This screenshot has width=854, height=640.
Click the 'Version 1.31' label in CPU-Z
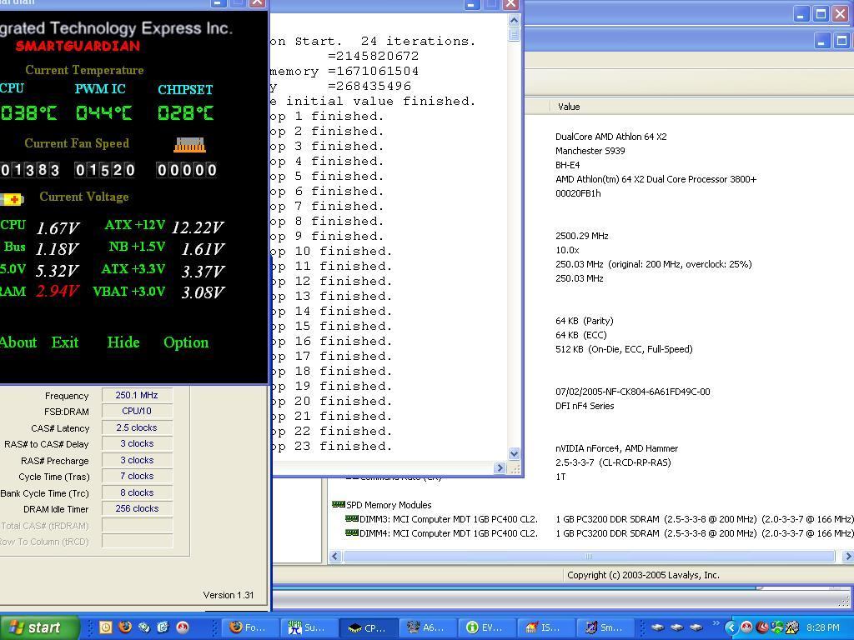click(229, 595)
